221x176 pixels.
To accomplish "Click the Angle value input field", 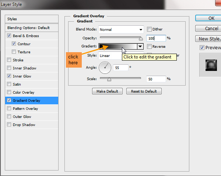I will pyautogui.click(x=120, y=68).
